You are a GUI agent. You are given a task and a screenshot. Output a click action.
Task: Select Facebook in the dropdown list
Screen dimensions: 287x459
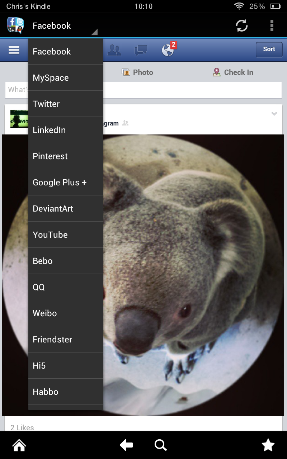[66, 52]
